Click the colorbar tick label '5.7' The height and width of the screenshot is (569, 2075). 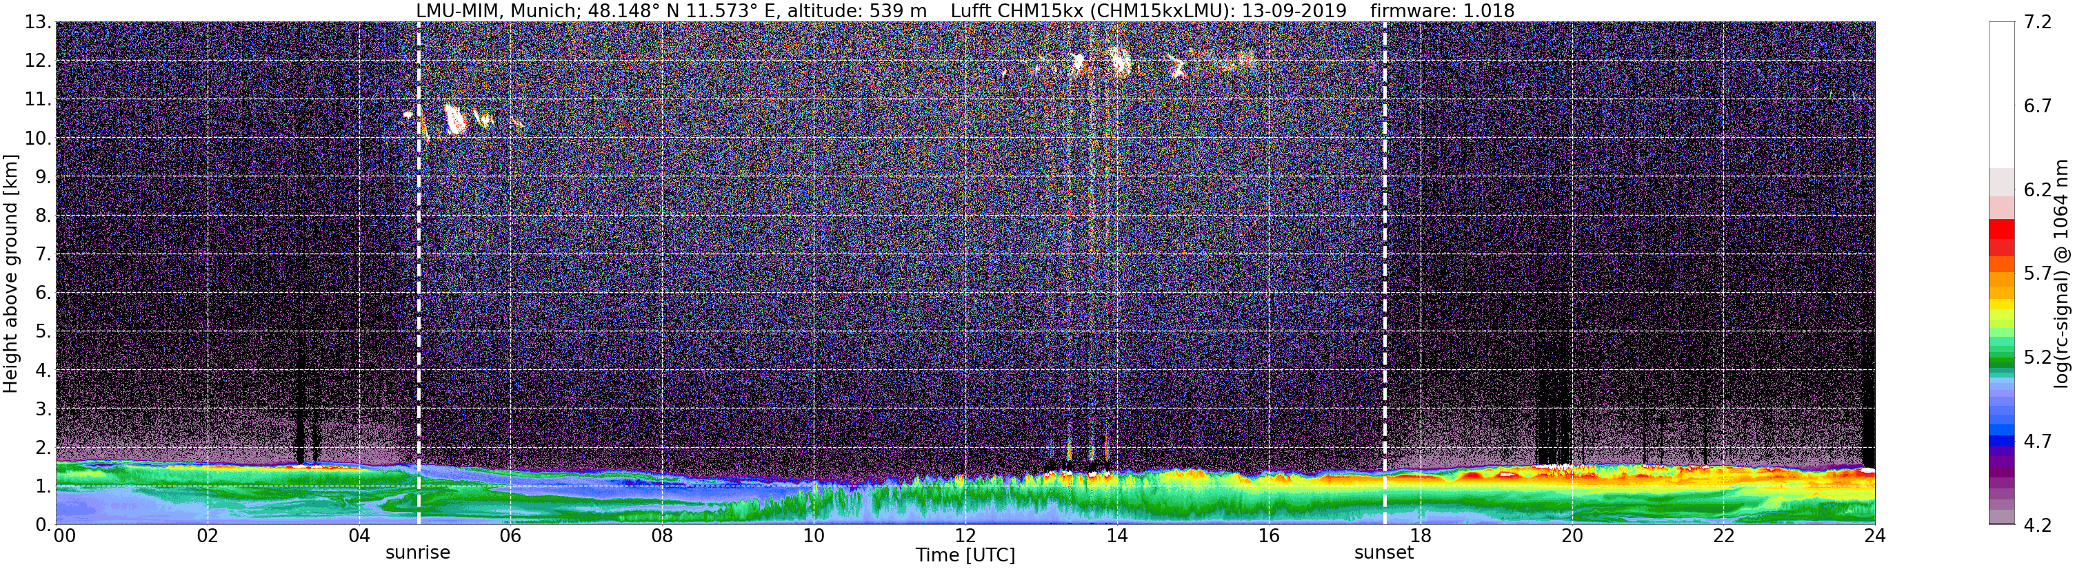[x=2038, y=273]
